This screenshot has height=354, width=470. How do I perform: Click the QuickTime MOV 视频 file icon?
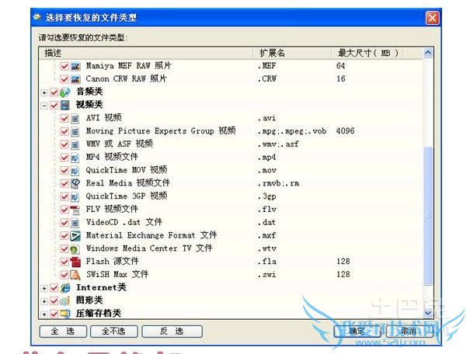[x=75, y=171]
